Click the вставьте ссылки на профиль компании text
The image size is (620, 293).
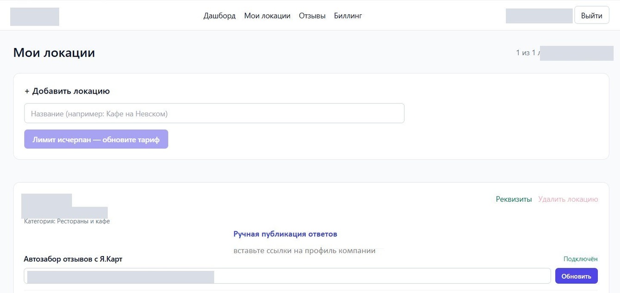[304, 251]
